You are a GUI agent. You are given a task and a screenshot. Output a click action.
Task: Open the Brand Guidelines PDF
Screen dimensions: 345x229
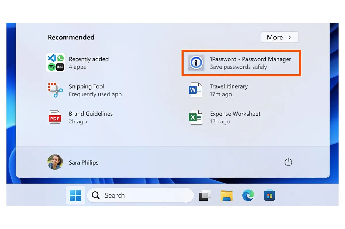tap(90, 117)
